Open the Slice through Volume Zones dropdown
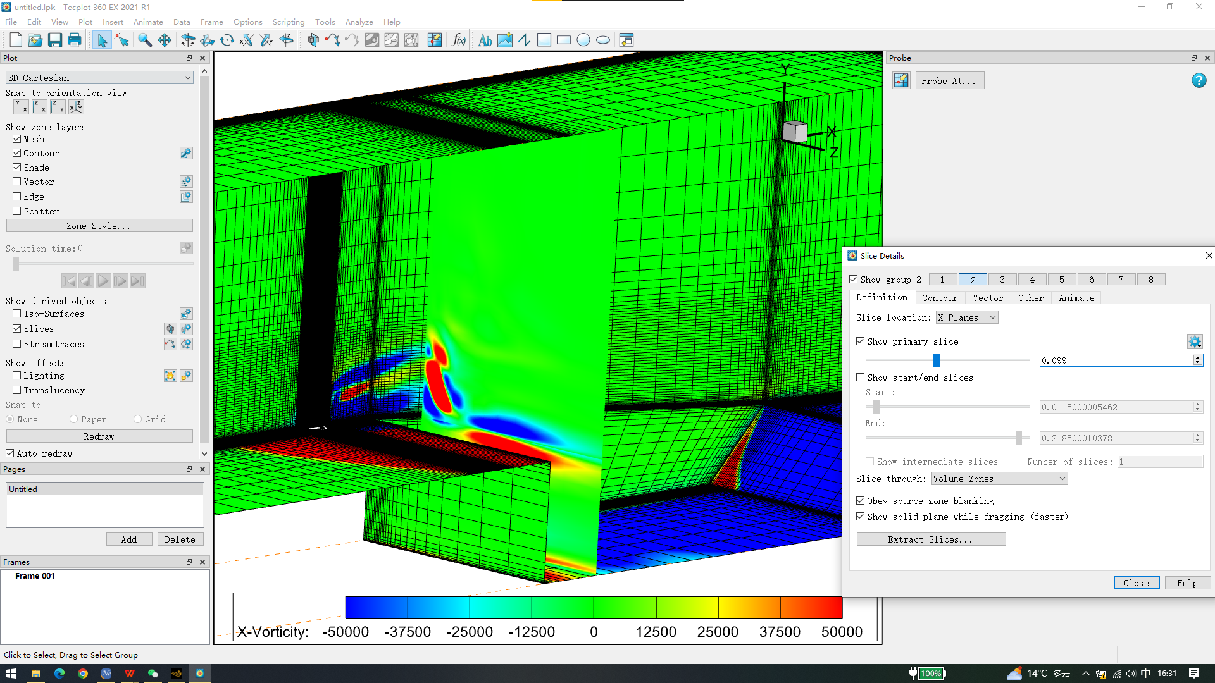This screenshot has width=1215, height=683. pyautogui.click(x=999, y=479)
